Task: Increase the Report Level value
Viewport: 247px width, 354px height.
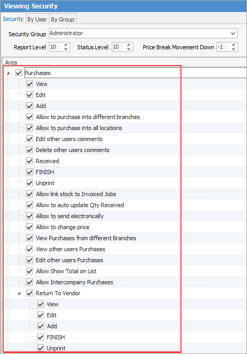Action: pyautogui.click(x=66, y=45)
